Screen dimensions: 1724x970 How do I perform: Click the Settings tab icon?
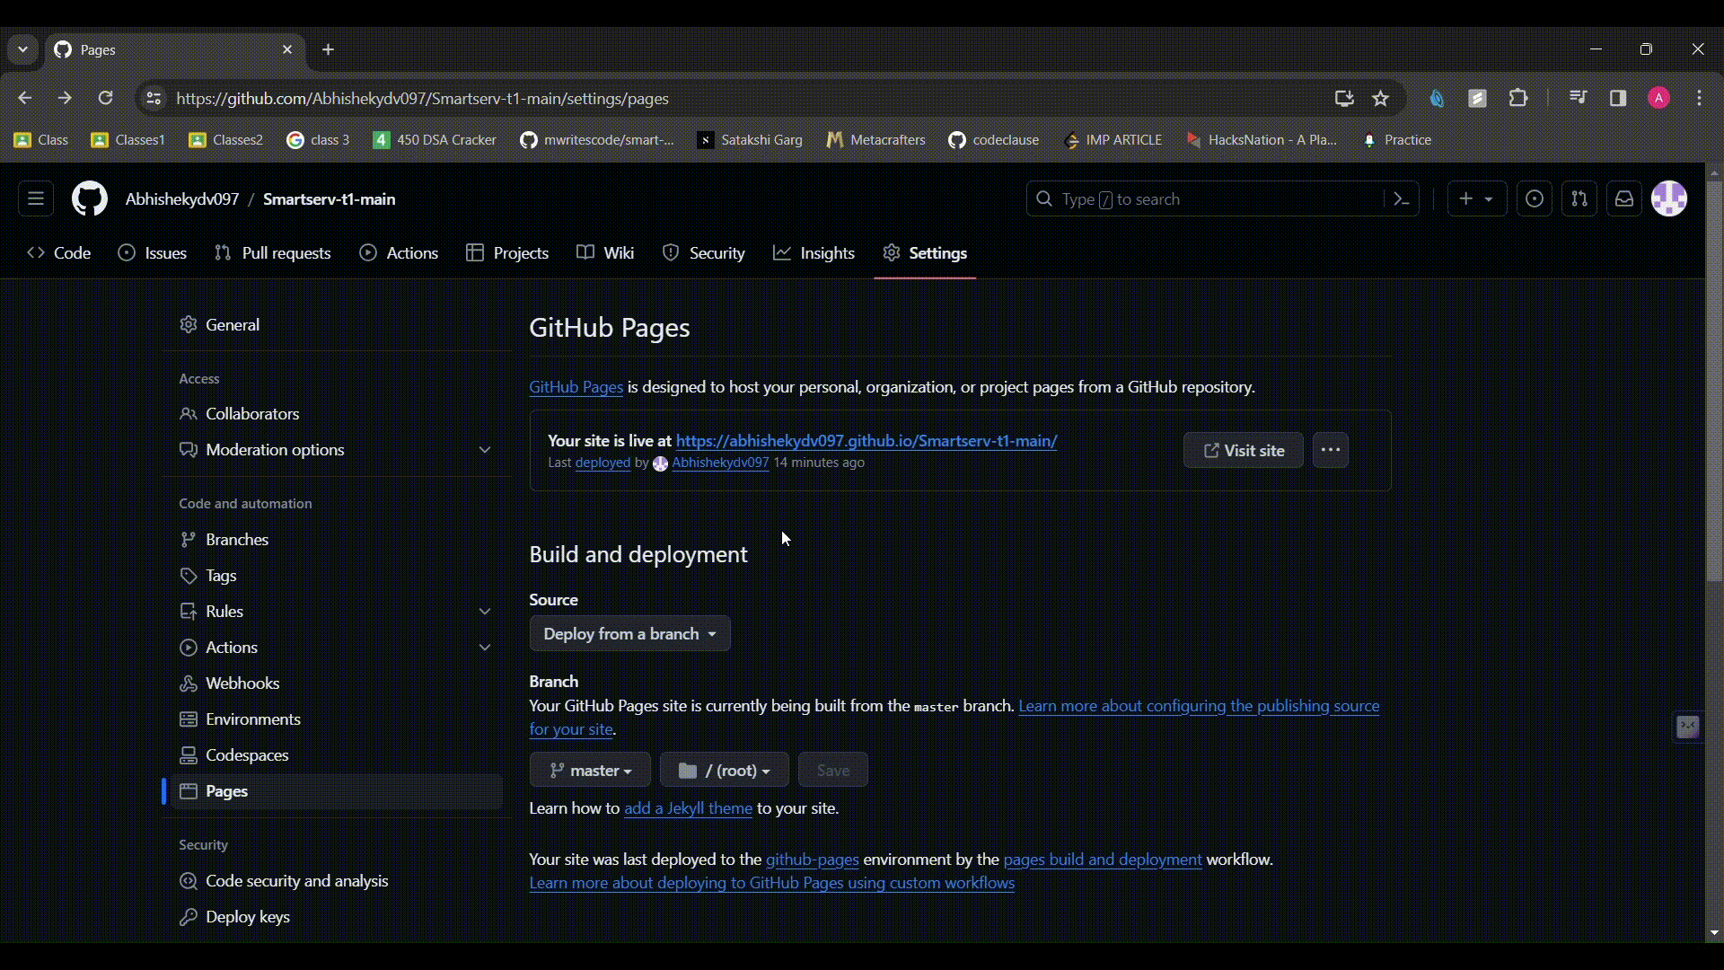pos(892,253)
